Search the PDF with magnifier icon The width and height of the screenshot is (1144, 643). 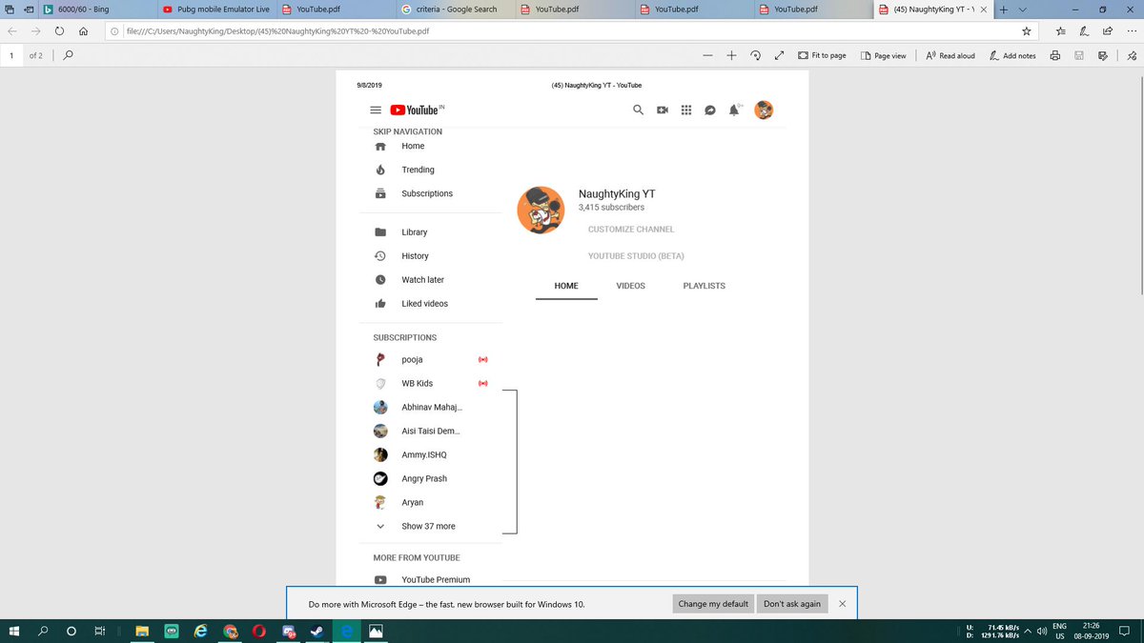coord(68,55)
